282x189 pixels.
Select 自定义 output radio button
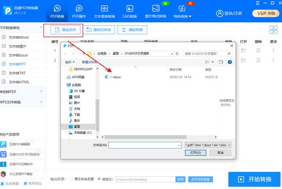(x=99, y=179)
